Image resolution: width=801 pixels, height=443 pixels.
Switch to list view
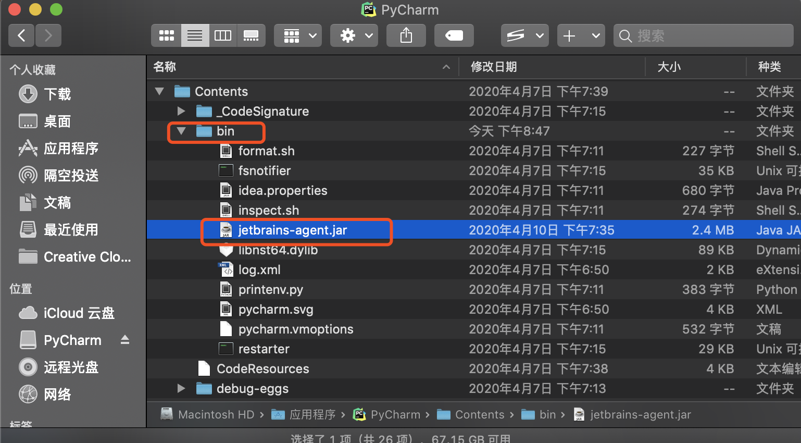[x=195, y=35]
